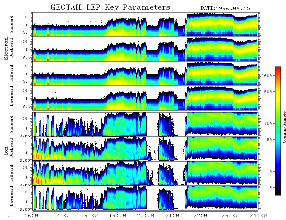Click the rainbow Counts/Sample color scale bar
Image resolution: width=286 pixels, height=220 pixels.
click(x=278, y=131)
